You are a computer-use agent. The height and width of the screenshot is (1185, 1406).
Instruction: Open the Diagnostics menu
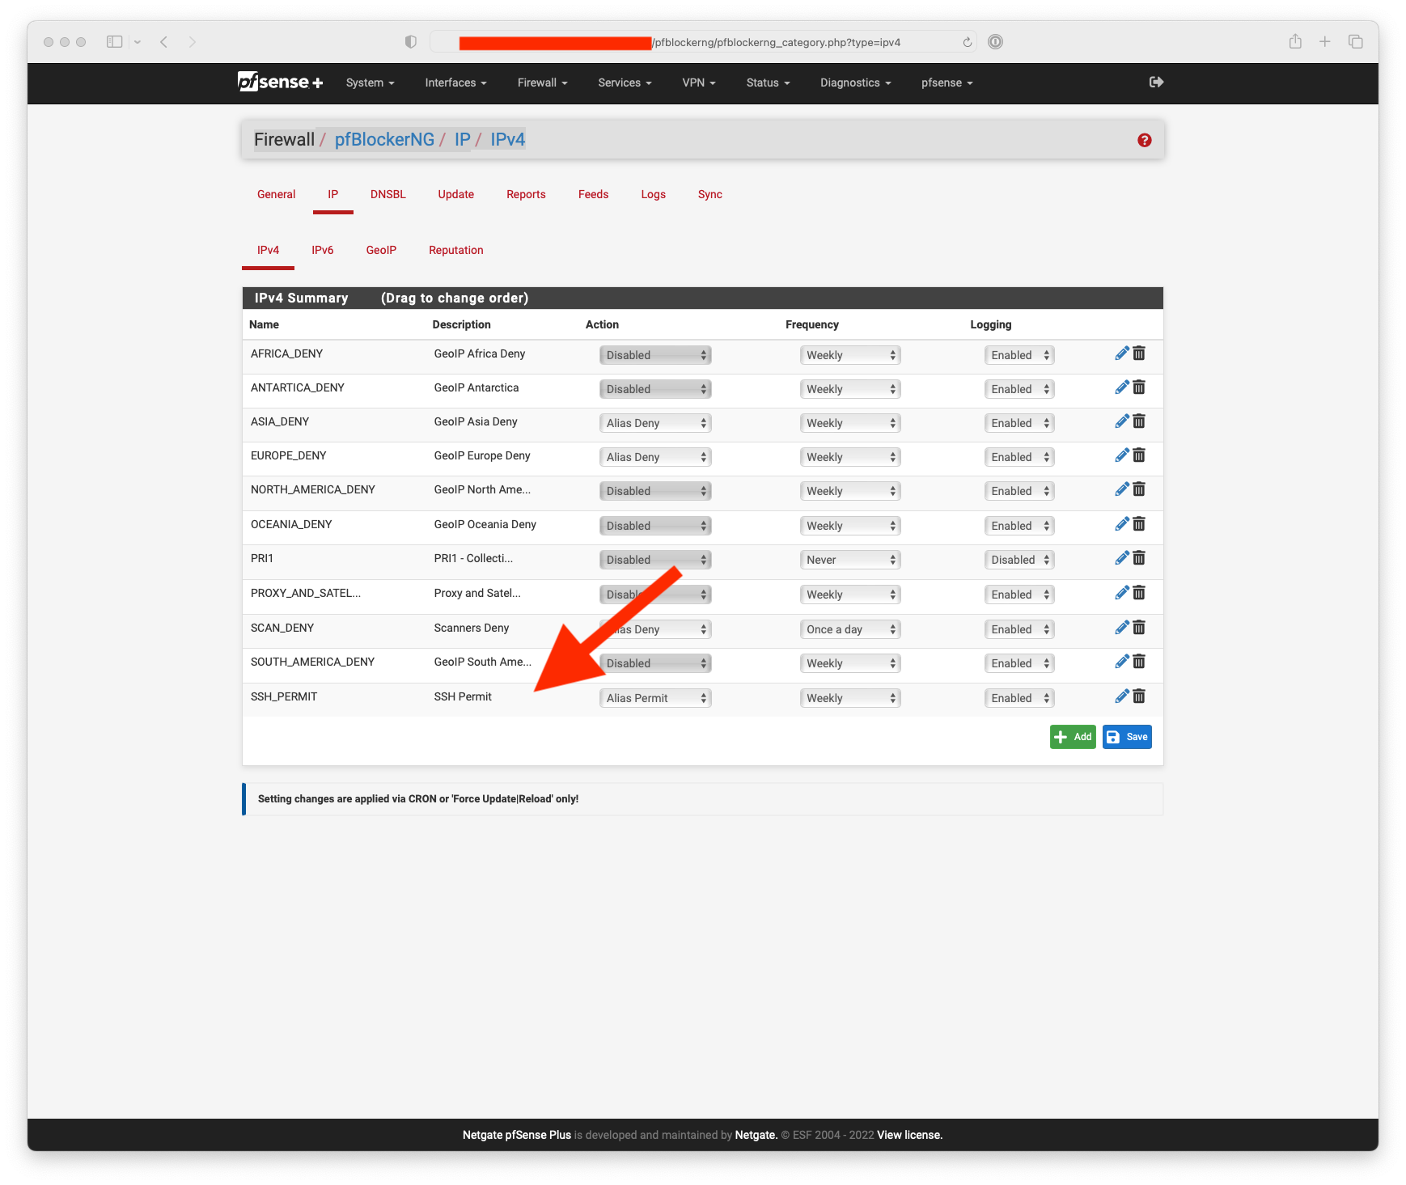pos(855,83)
